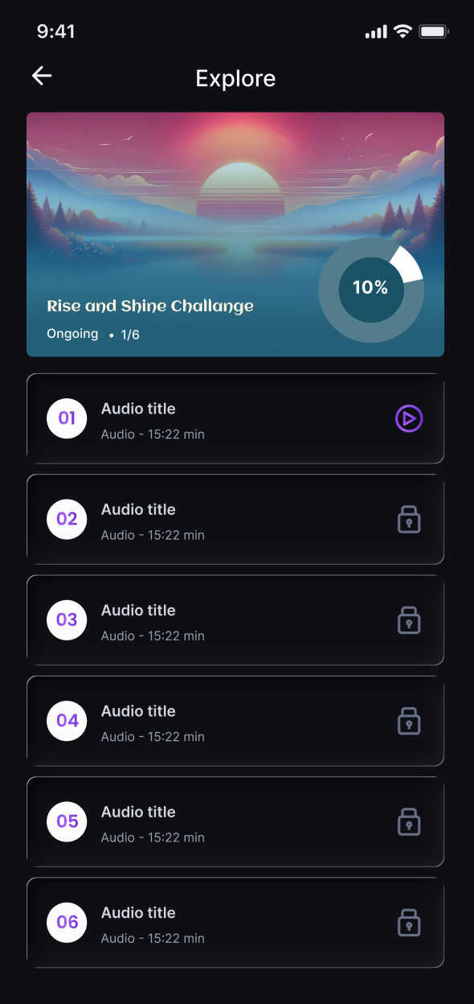This screenshot has width=474, height=1004.
Task: Tap the lock icon on audio 04
Action: [408, 721]
